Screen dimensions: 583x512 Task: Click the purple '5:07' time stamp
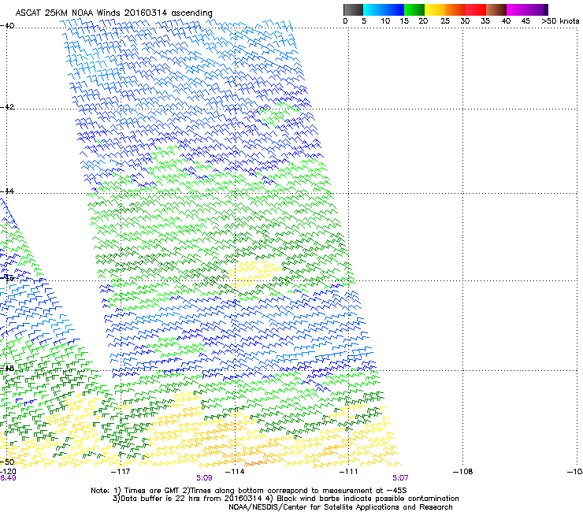point(400,478)
